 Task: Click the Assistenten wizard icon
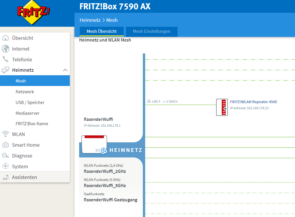[x=6, y=177]
